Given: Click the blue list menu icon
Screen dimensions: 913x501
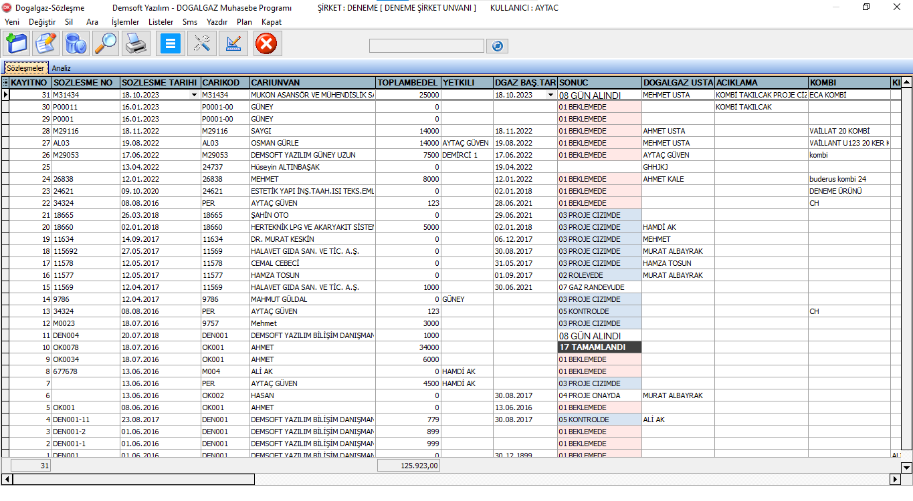Looking at the screenshot, I should (170, 44).
